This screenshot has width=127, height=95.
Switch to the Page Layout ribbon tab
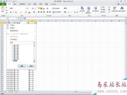(x=22, y=4)
